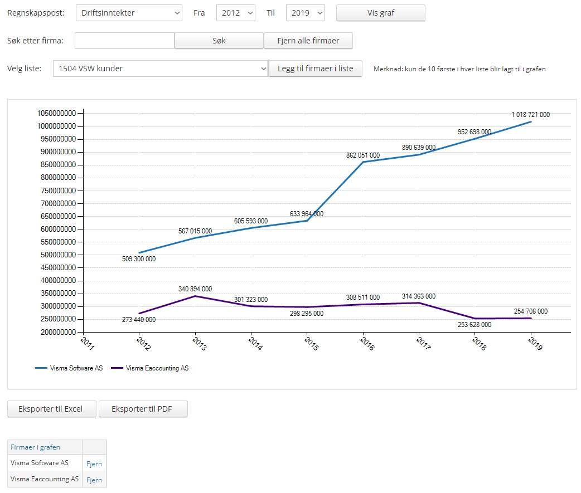Focus the Søk etter firma input field
This screenshot has height=493, width=581.
[x=124, y=41]
